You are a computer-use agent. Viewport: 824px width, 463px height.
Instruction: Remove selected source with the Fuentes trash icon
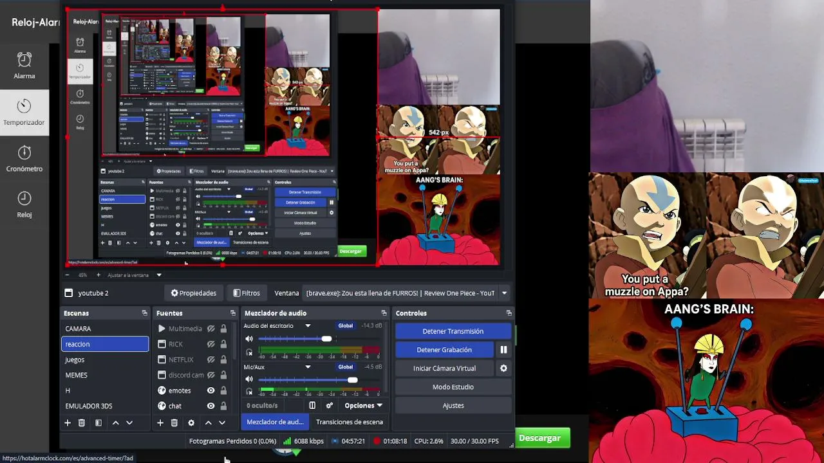pyautogui.click(x=174, y=422)
